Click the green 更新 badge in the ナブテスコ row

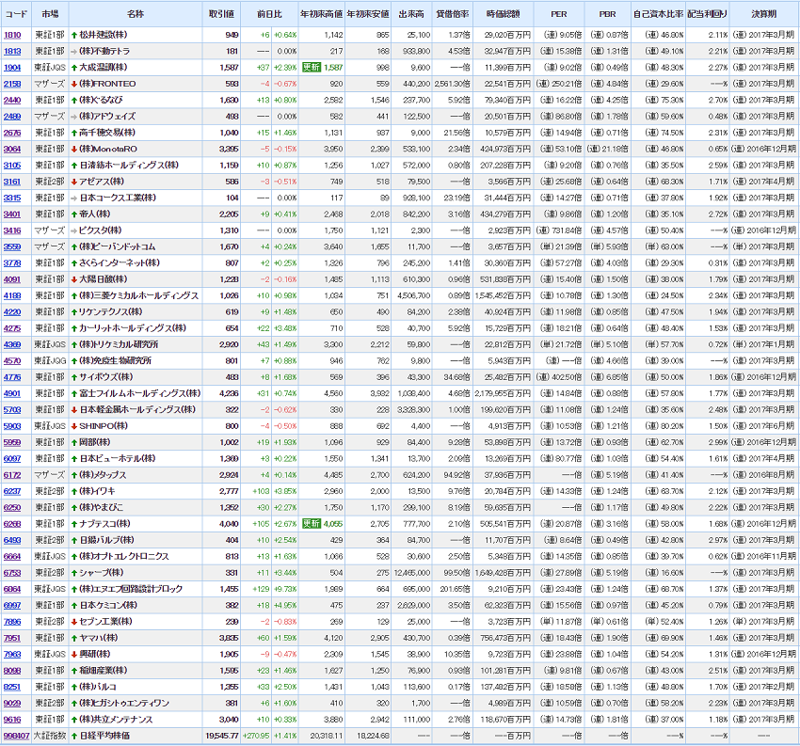[x=312, y=524]
